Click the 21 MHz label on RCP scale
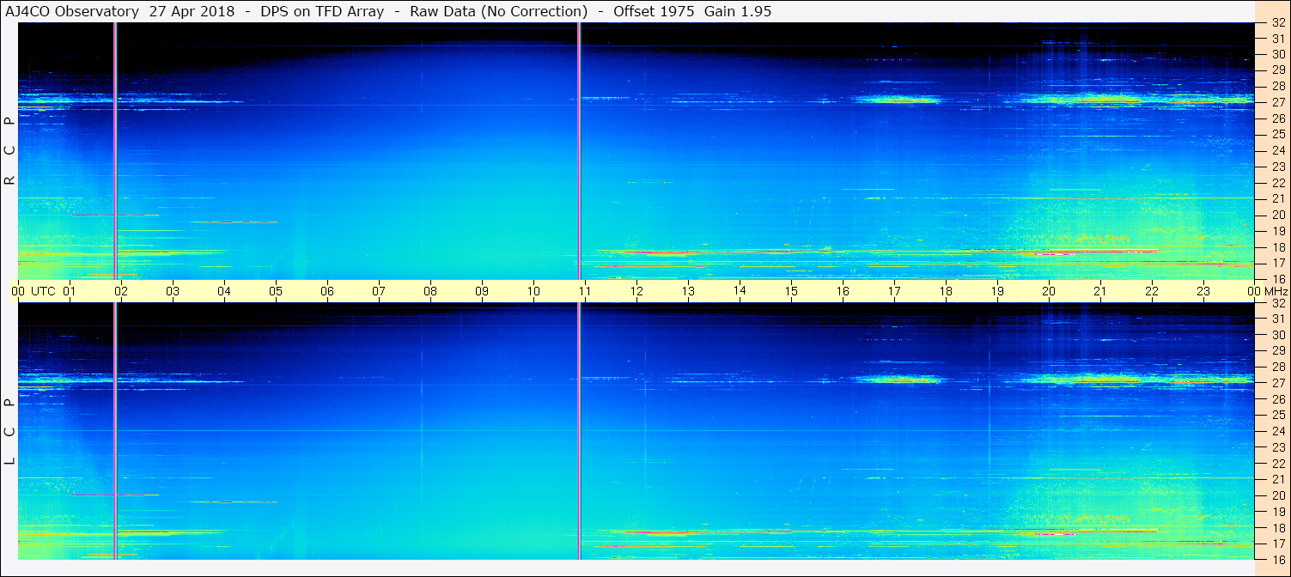The width and height of the screenshot is (1291, 577). (x=1277, y=198)
